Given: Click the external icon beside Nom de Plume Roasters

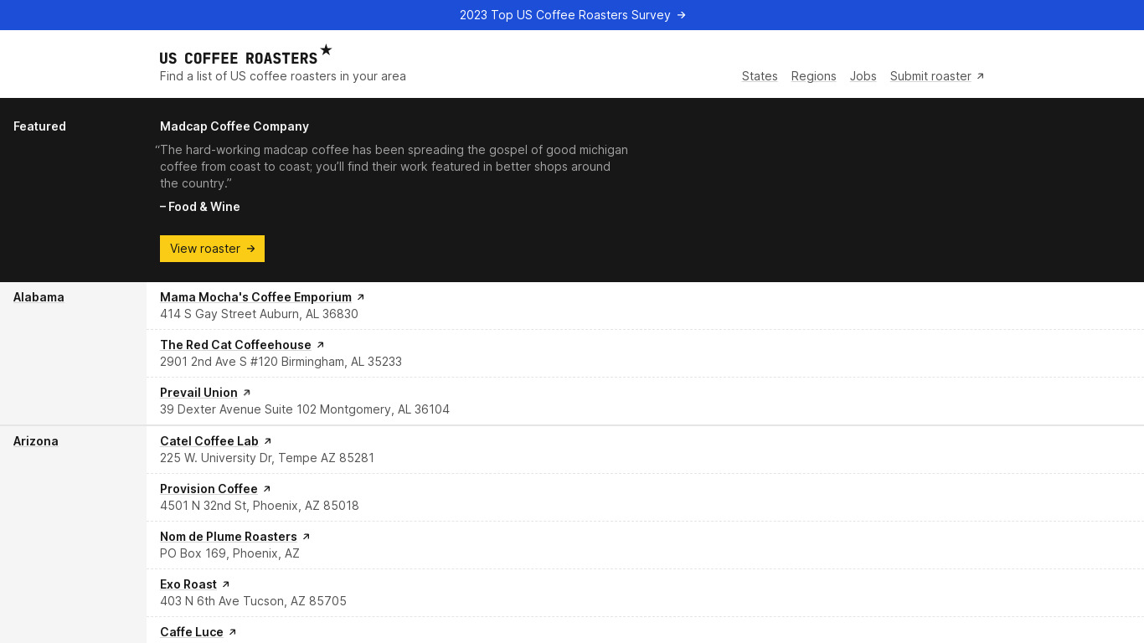Looking at the screenshot, I should pos(307,537).
